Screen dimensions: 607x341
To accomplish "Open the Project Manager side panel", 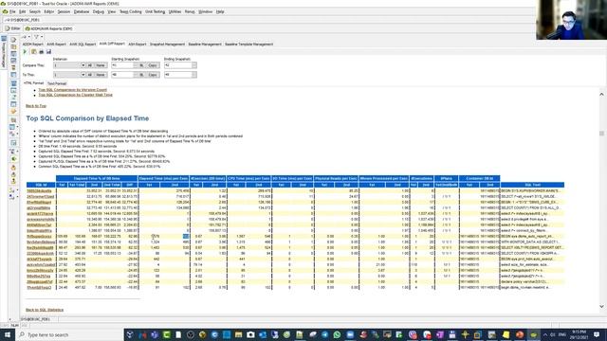I will [4, 53].
